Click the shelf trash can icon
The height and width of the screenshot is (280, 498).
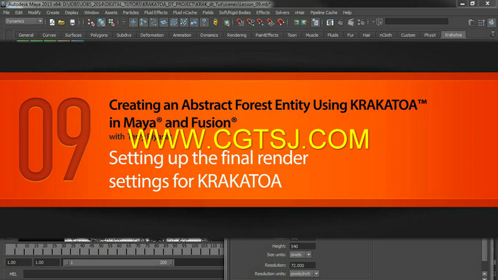pyautogui.click(x=493, y=34)
